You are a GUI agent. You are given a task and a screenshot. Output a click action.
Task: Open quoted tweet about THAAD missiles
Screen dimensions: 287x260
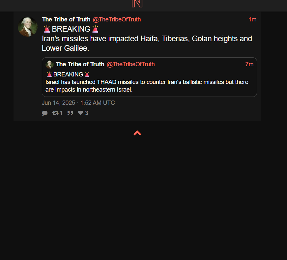coord(149,77)
